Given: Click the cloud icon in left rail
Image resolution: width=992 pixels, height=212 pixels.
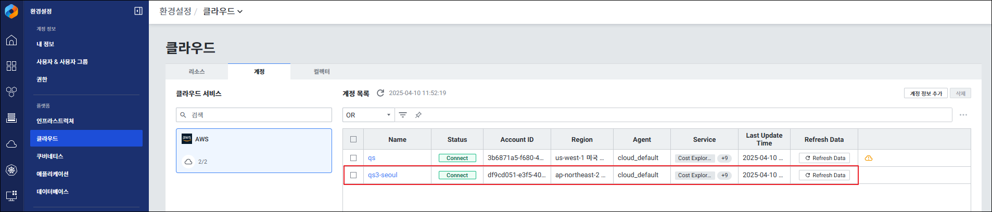Looking at the screenshot, I should (x=11, y=144).
